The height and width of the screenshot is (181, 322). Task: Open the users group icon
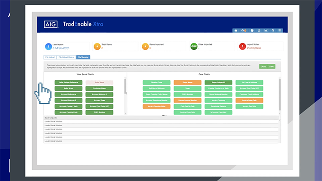[252, 30]
